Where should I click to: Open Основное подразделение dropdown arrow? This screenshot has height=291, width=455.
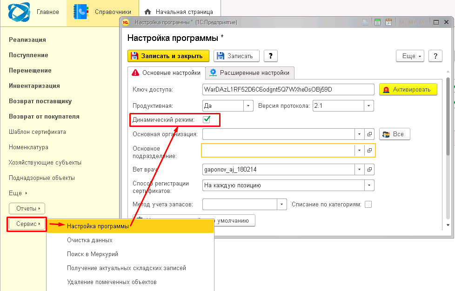[359, 151]
